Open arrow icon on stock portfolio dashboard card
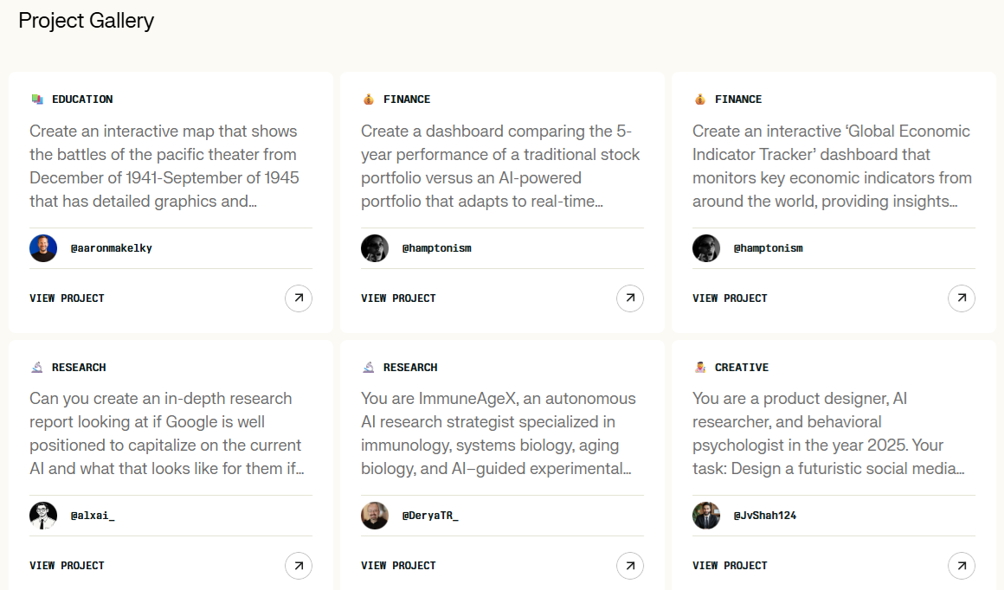The width and height of the screenshot is (1004, 590). point(630,298)
